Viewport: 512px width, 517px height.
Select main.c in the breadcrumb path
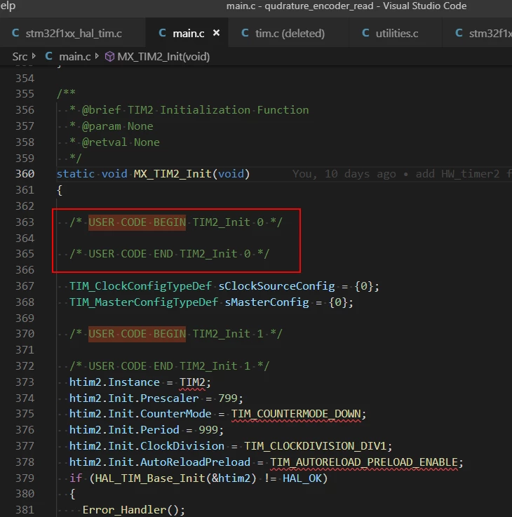pos(74,57)
